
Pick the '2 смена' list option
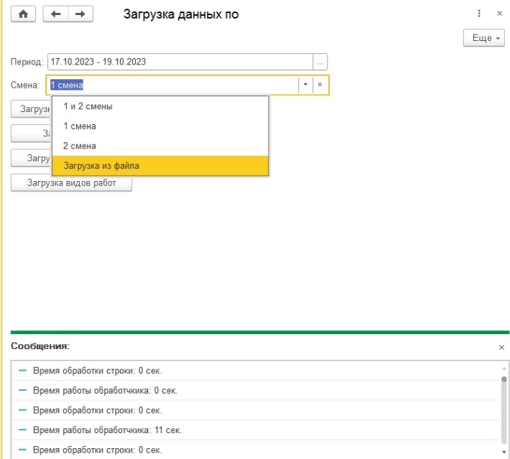[x=80, y=146]
